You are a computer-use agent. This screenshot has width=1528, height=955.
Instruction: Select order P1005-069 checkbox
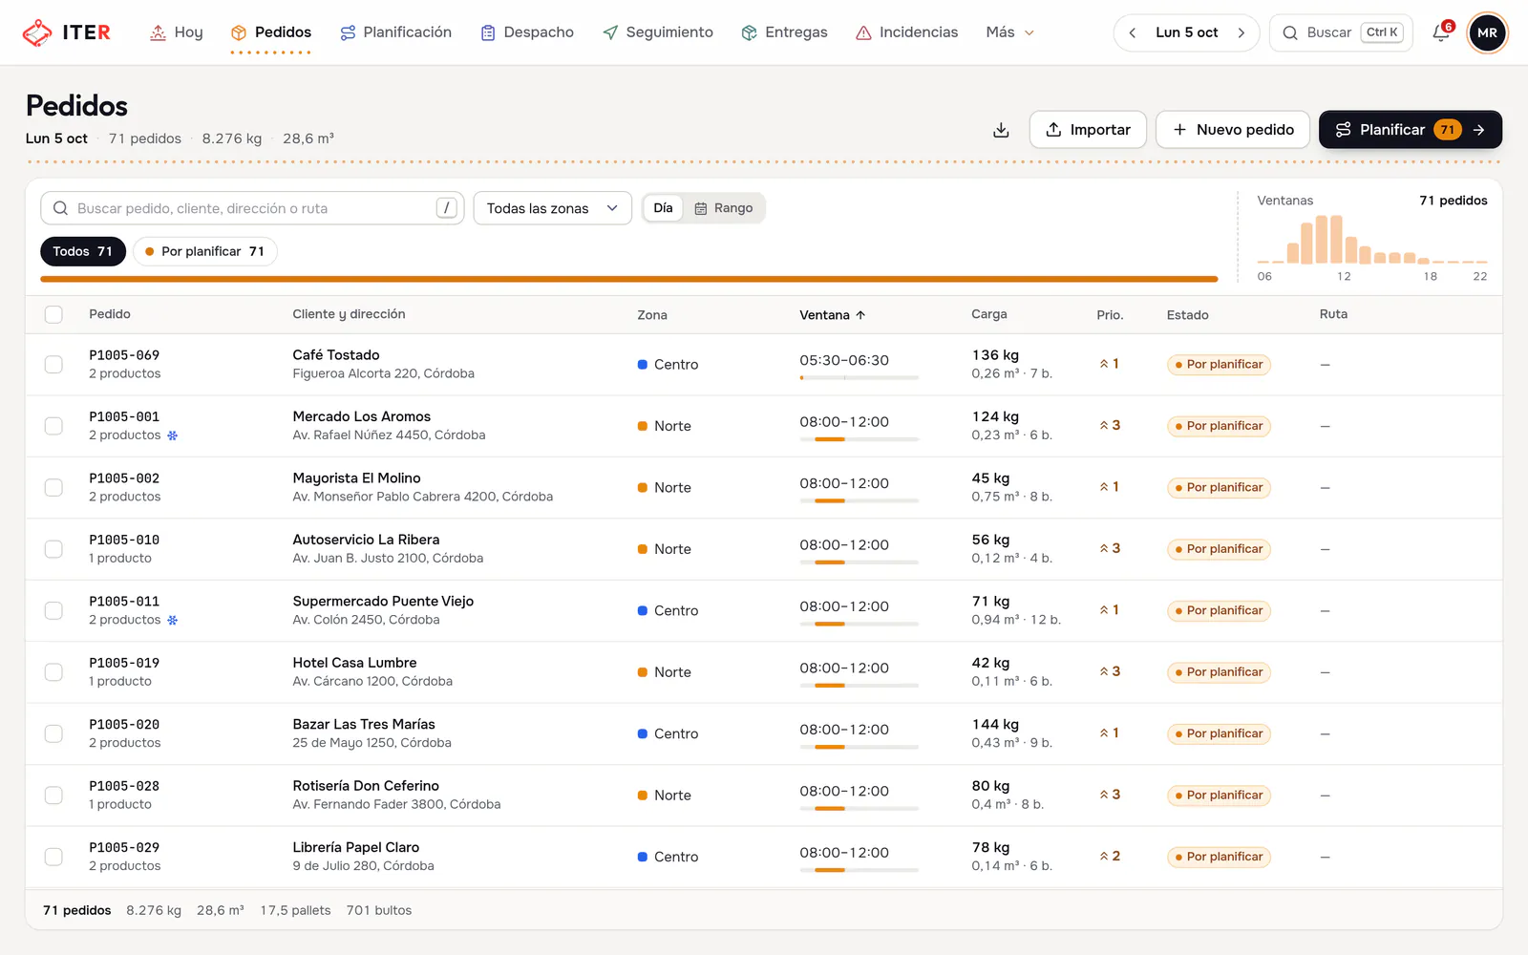pos(53,364)
